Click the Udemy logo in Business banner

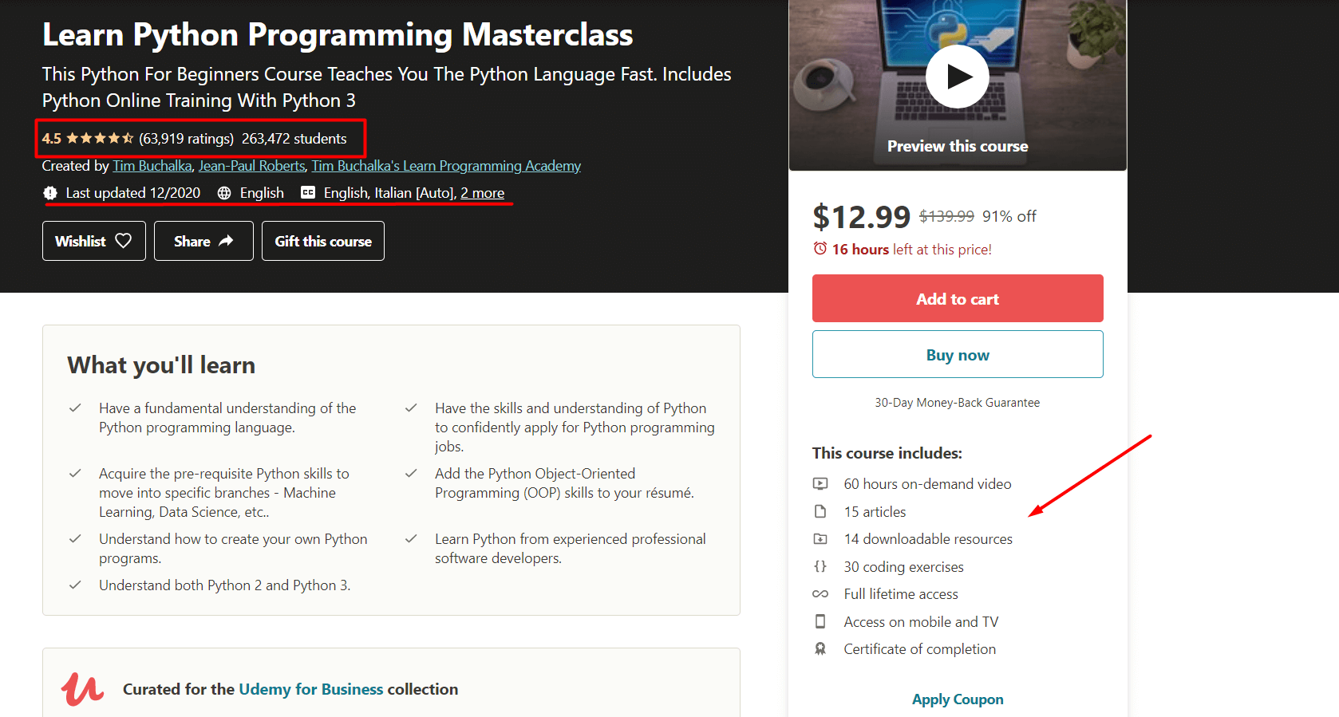pos(82,689)
